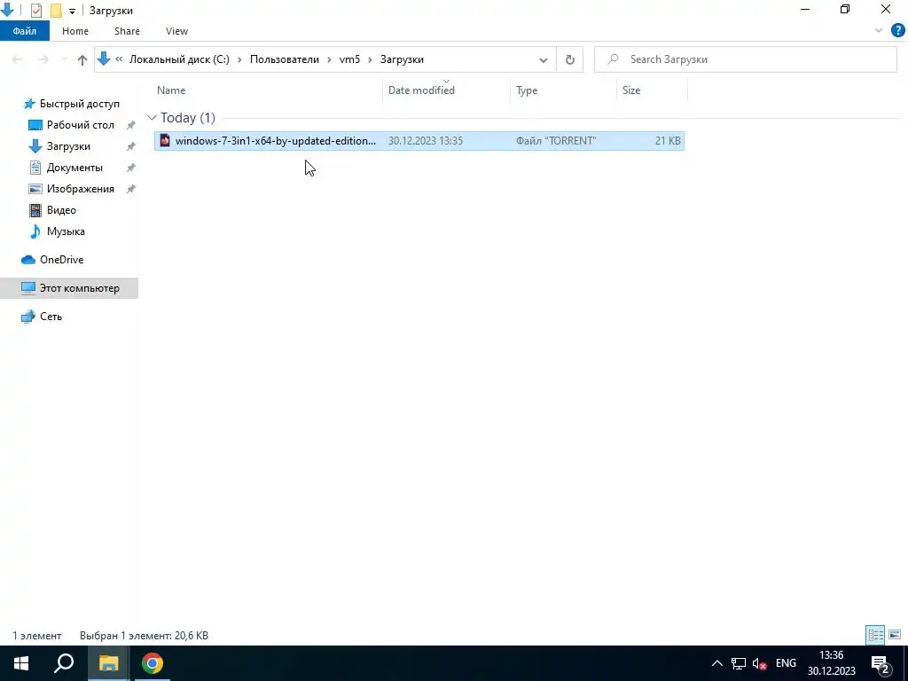Expand the ribbon with the chevron
Screen dimensions: 908x681
coord(879,31)
